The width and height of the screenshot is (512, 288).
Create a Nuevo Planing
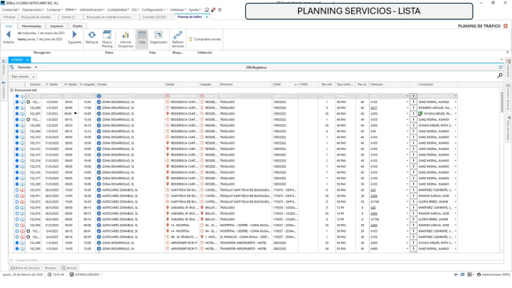[x=108, y=36]
